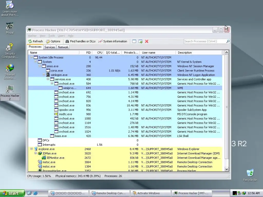Sort by User name column header
This screenshot has width=263, height=197.
coord(158,53)
